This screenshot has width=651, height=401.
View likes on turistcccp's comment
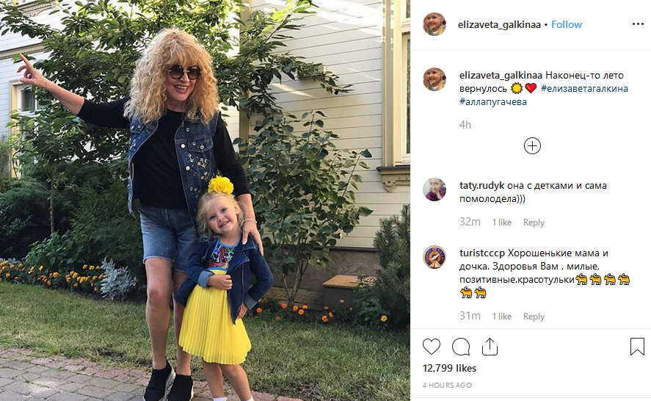tap(501, 317)
